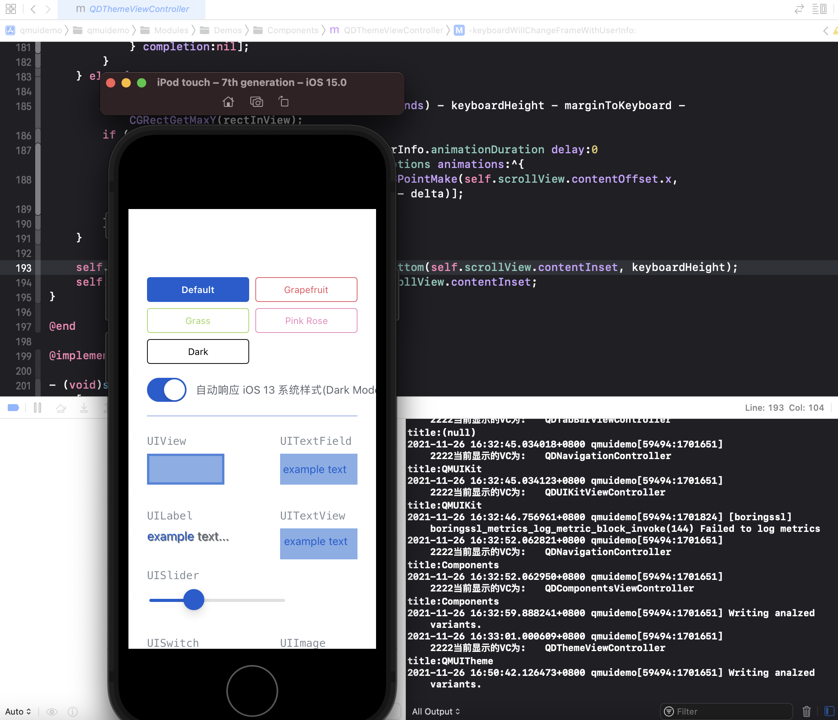Toggle the blue breakpoints activation button
This screenshot has width=838, height=720.
(x=13, y=408)
